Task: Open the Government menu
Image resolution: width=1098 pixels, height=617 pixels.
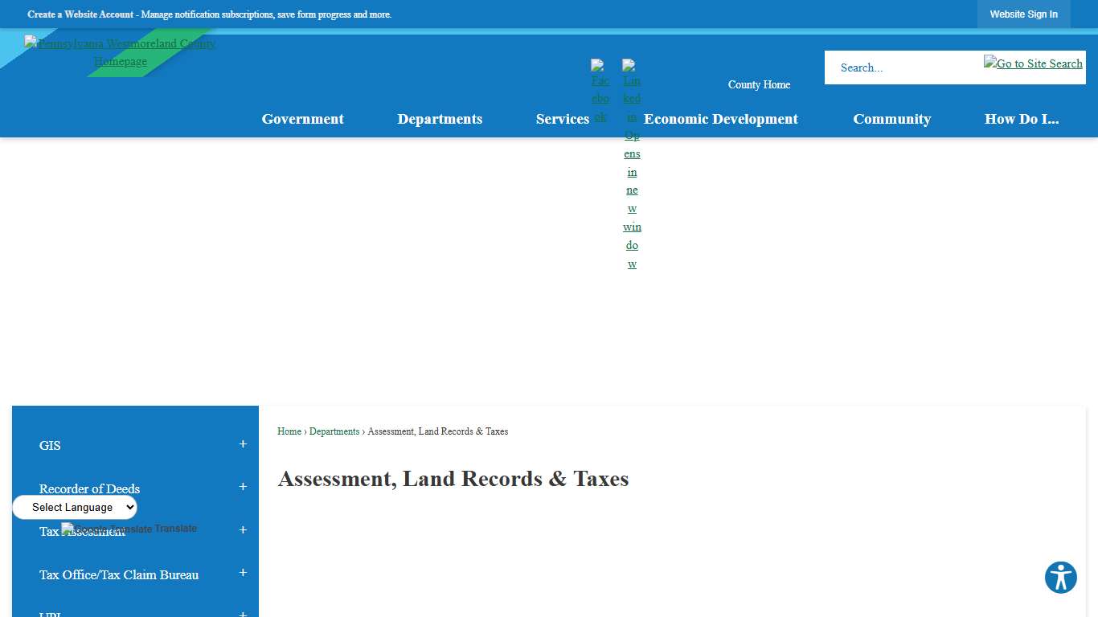Action: coord(302,119)
